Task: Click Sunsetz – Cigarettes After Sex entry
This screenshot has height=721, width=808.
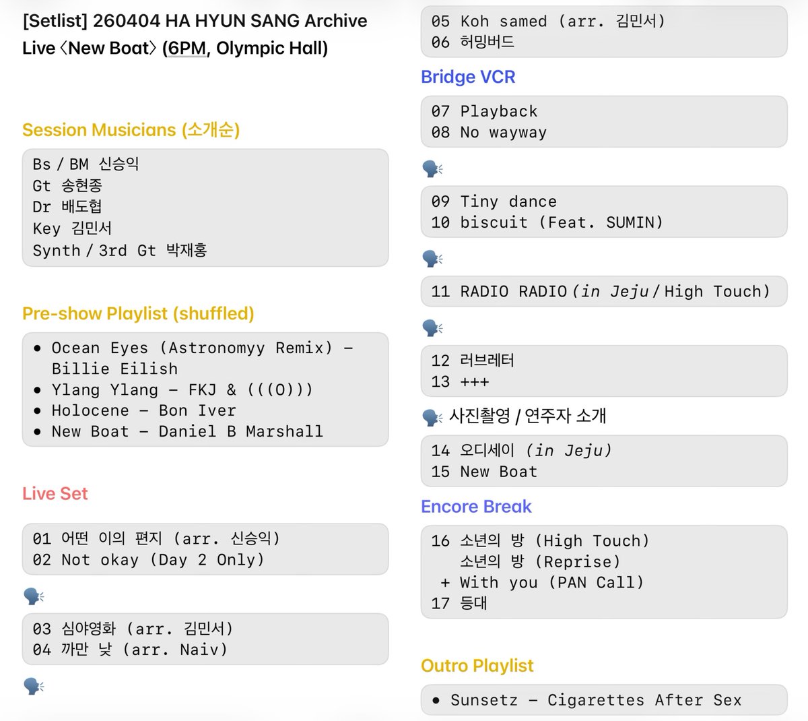Action: point(586,700)
